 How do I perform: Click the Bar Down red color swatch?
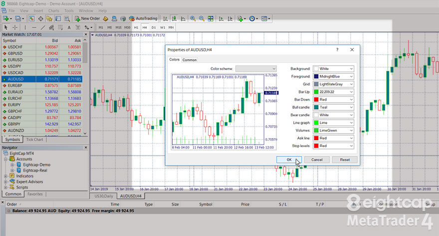[x=316, y=99]
